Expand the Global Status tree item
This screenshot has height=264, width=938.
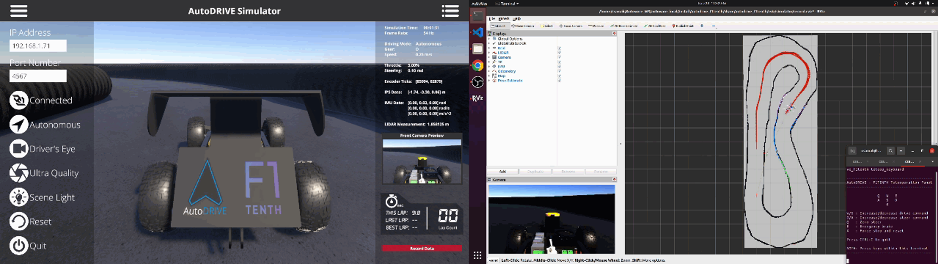[x=489, y=43]
